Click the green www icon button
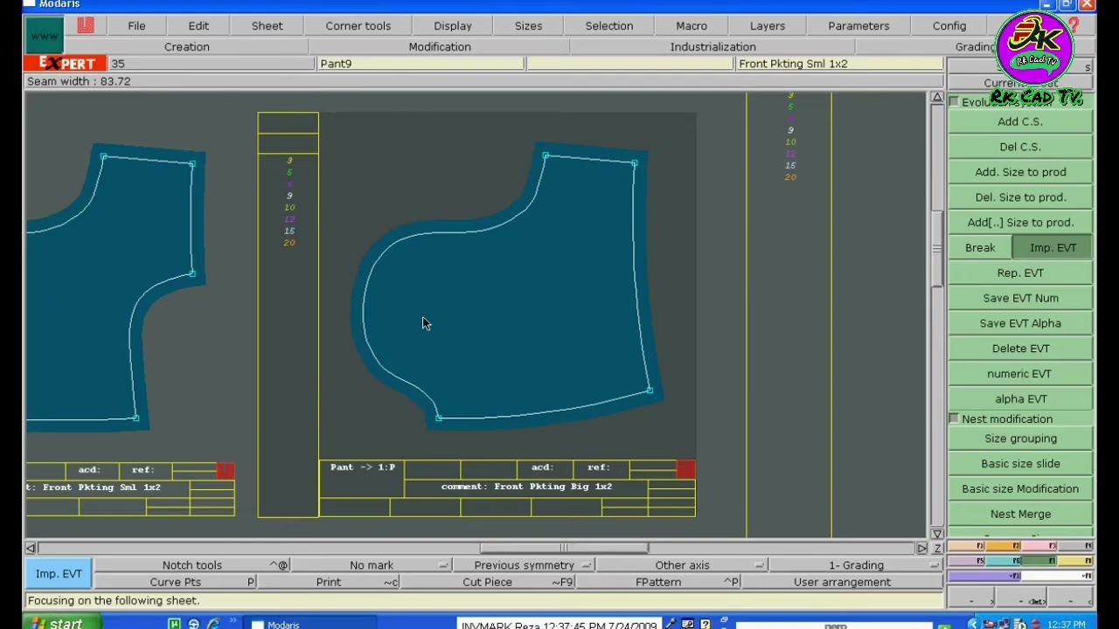The width and height of the screenshot is (1119, 629). [44, 36]
